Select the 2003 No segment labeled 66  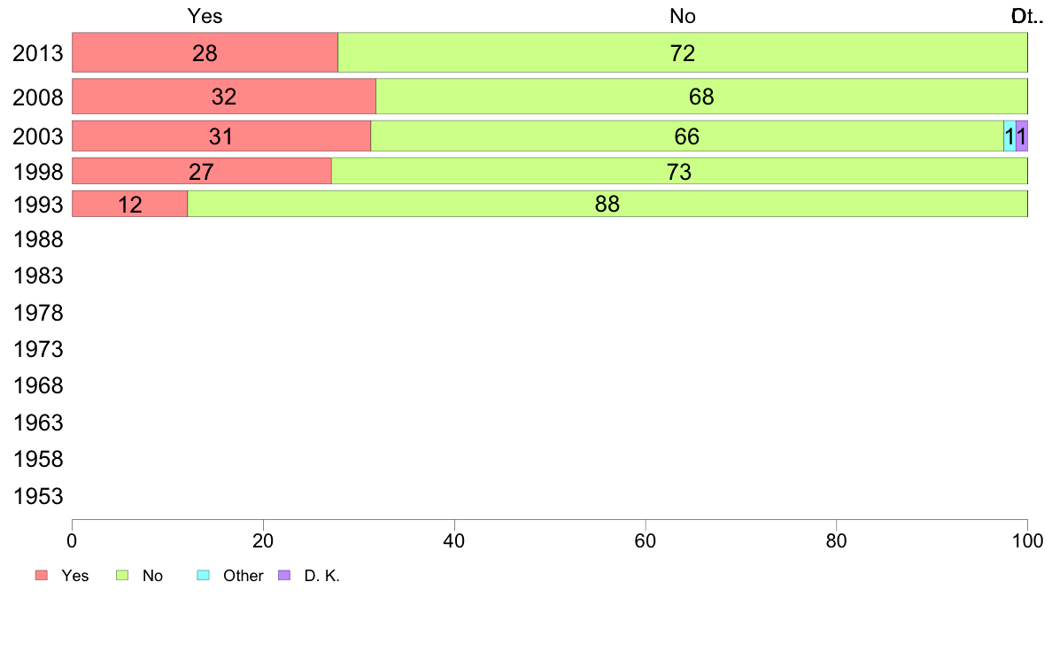[687, 136]
